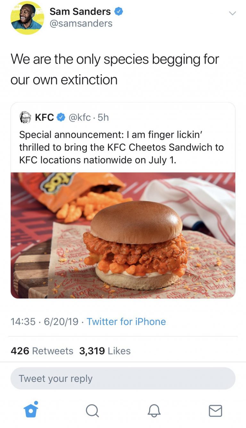Click the KFC account name
Viewport: 246px width, 428px height.
tap(44, 118)
